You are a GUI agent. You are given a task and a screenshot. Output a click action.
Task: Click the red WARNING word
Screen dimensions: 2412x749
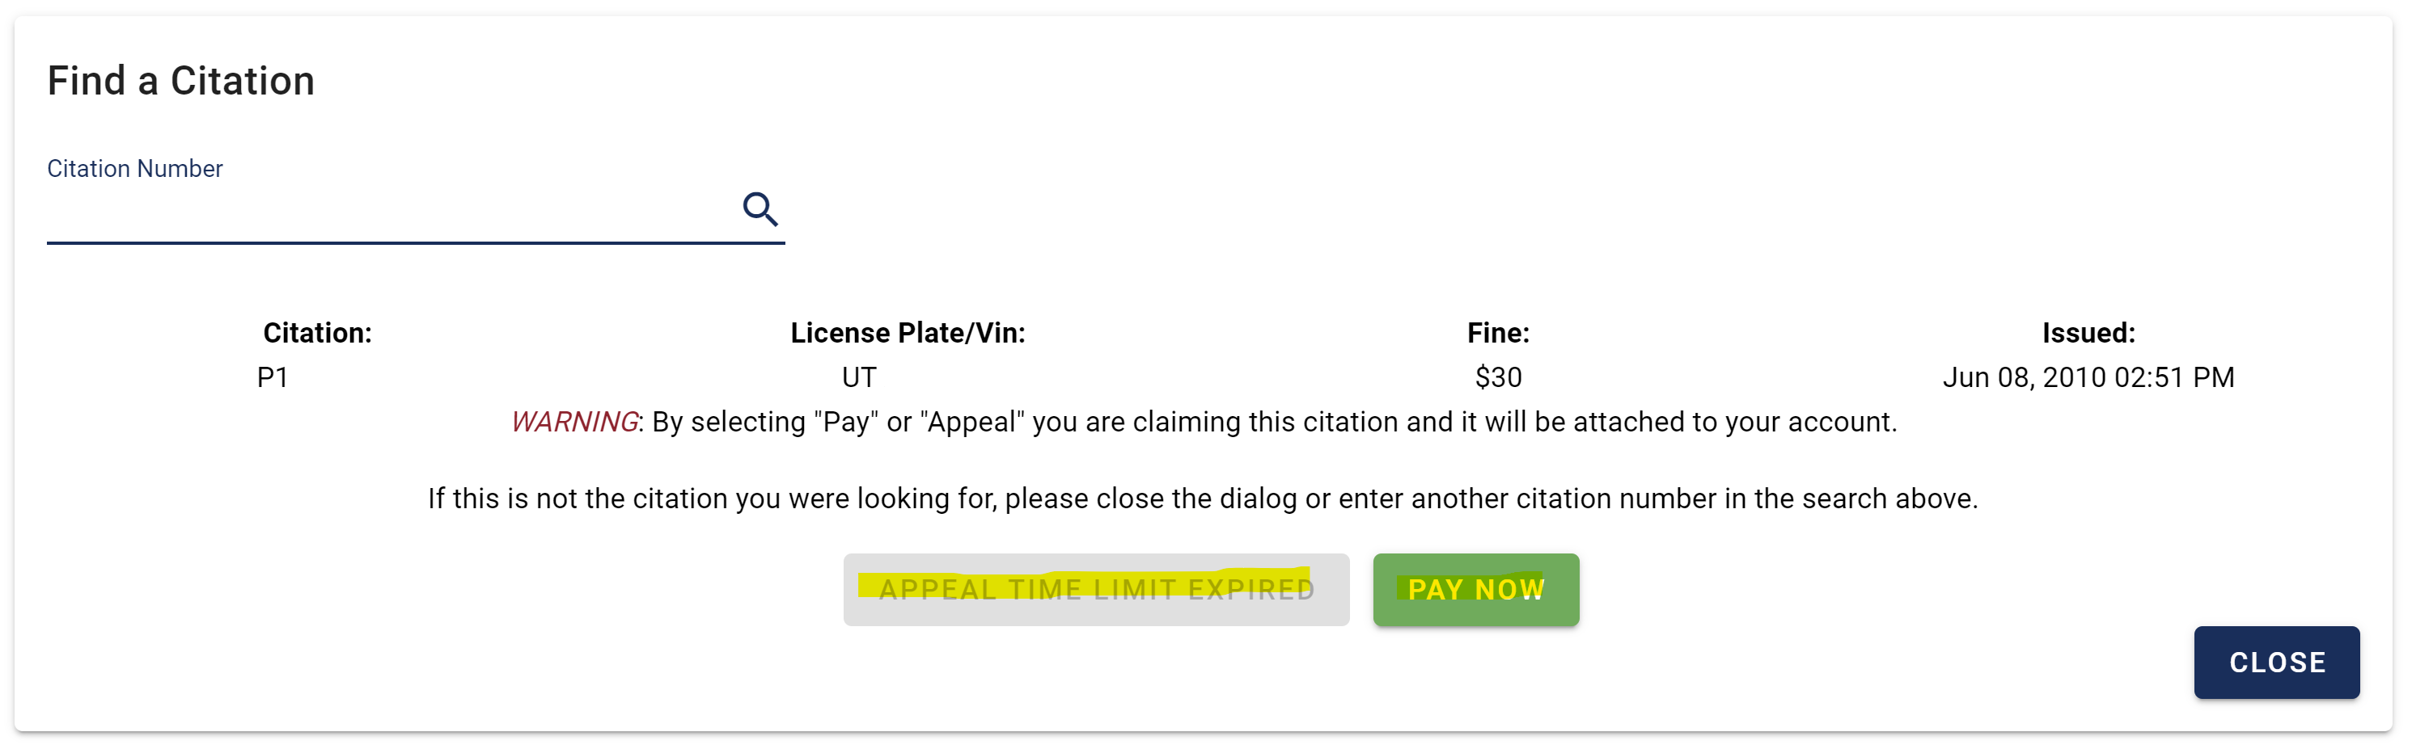tap(574, 422)
